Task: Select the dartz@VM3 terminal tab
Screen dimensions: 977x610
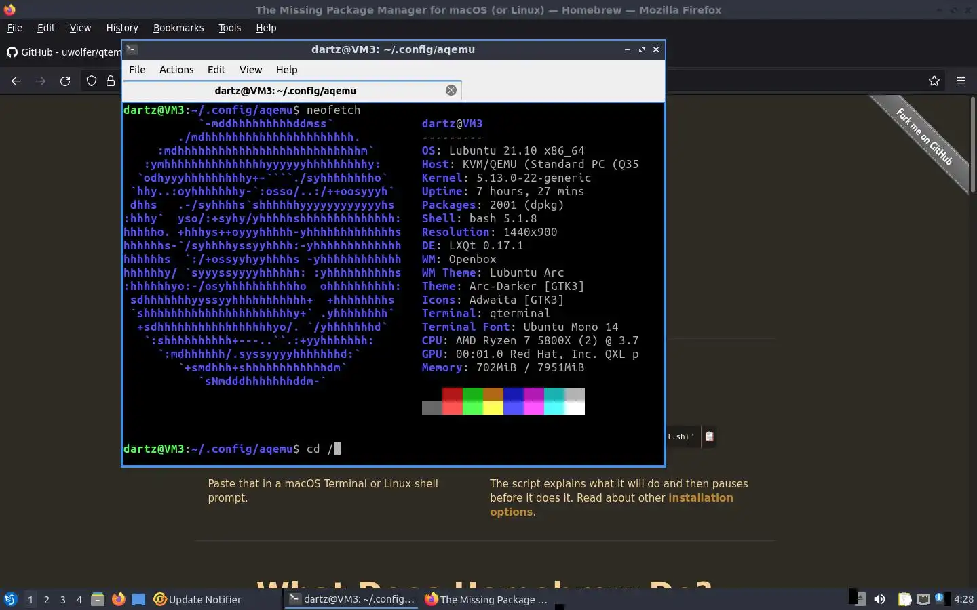Action: [x=292, y=90]
